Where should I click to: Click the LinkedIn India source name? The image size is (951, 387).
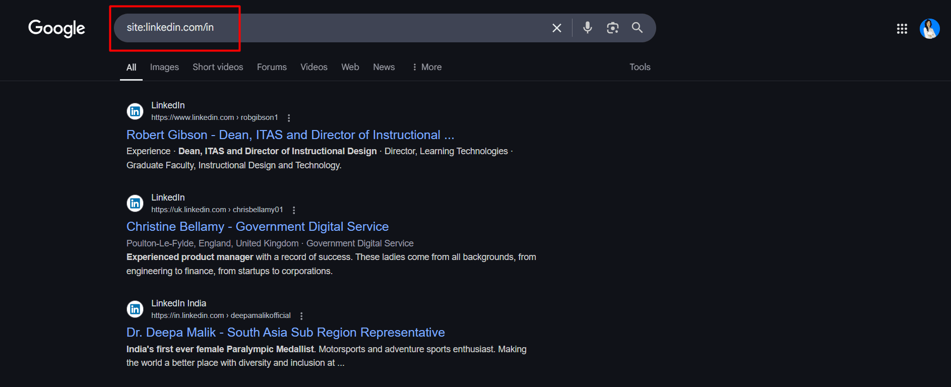click(x=179, y=303)
